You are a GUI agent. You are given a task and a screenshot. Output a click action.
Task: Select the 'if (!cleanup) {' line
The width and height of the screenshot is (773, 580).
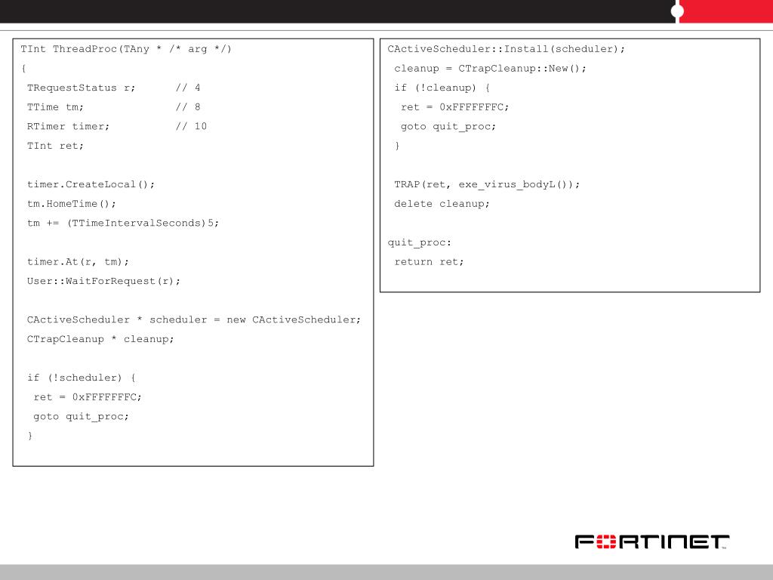click(x=442, y=88)
